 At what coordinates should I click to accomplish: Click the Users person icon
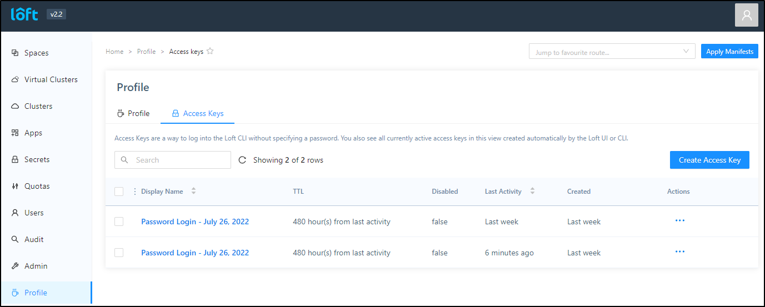(x=15, y=213)
